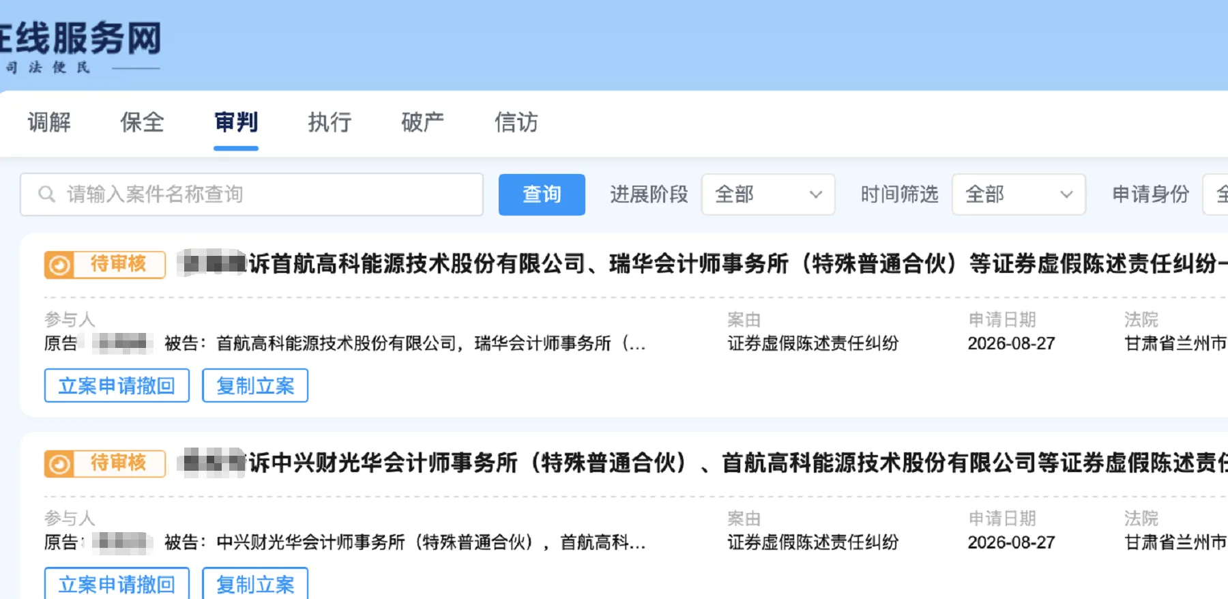
Task: Switch to the 保全 tab
Action: click(142, 122)
